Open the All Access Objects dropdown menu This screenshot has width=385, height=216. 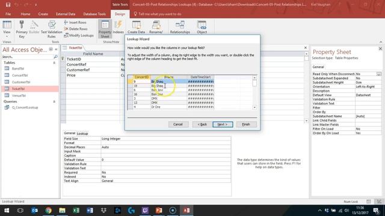[51, 49]
